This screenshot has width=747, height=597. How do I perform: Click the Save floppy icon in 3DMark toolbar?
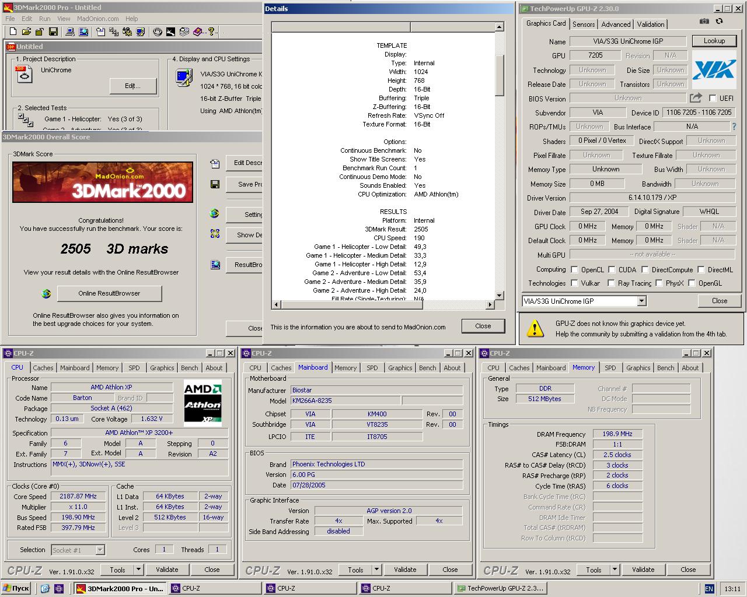[53, 31]
